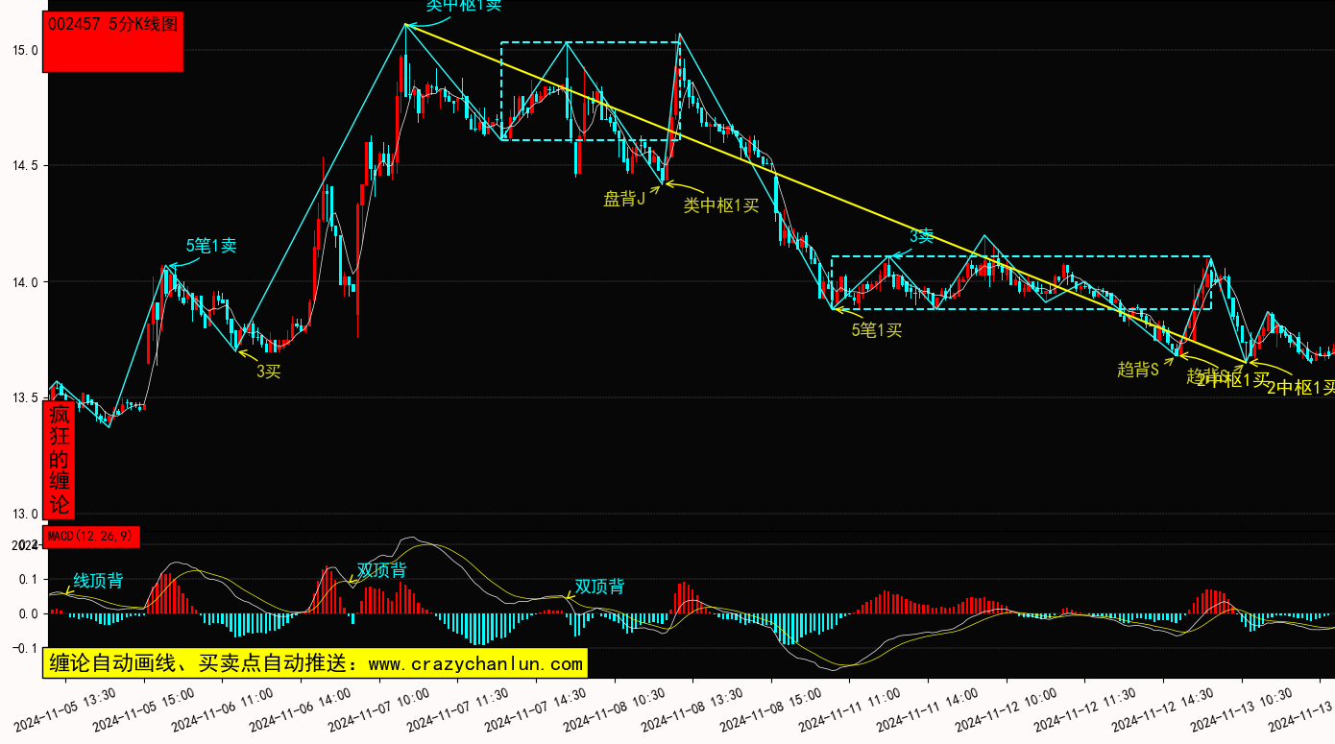Click the 3卖 sell point marker
Screen dimensions: 1335x744
pyautogui.click(x=922, y=236)
